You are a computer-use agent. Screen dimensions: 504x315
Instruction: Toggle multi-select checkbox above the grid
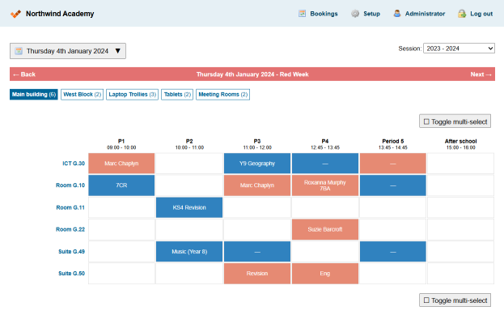pos(426,121)
